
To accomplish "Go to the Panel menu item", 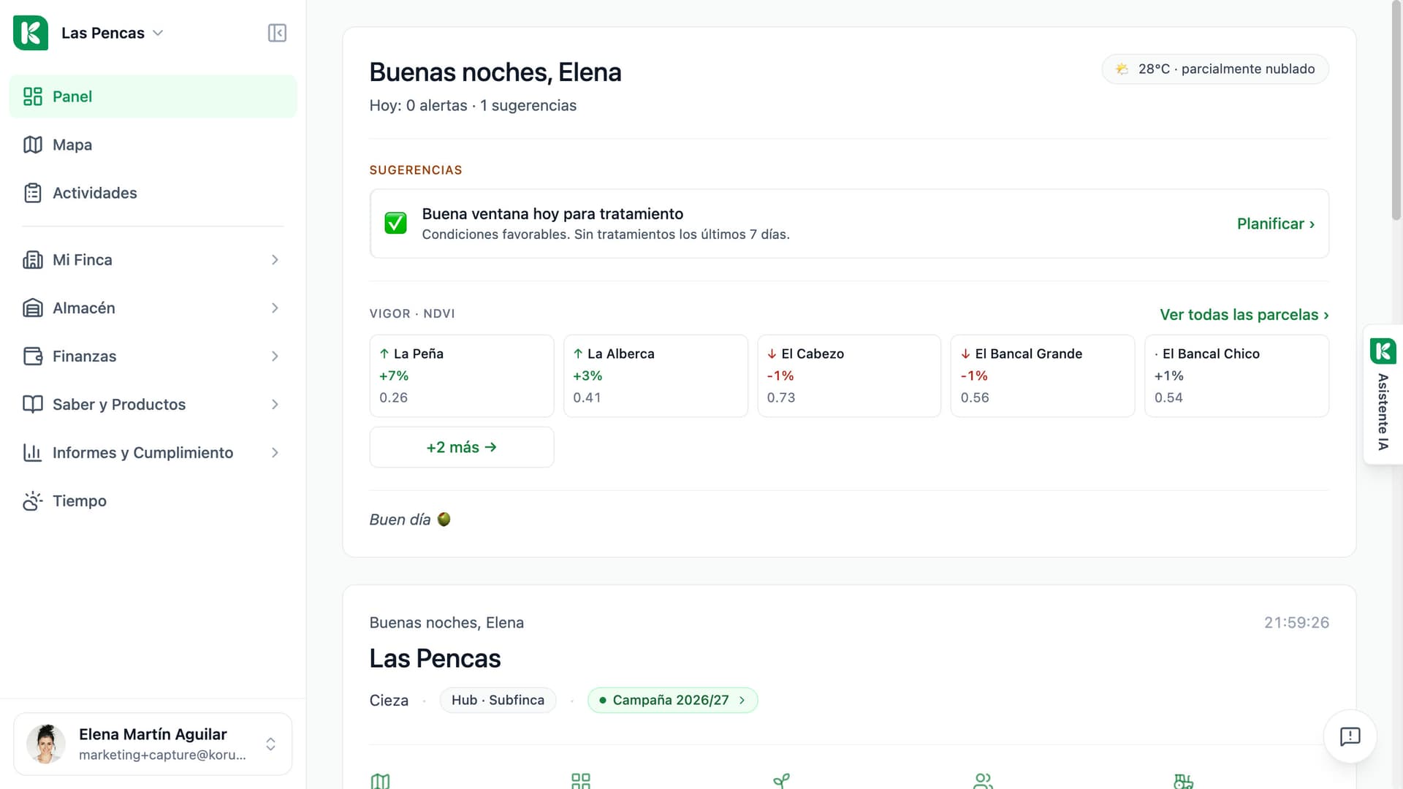I will click(153, 96).
